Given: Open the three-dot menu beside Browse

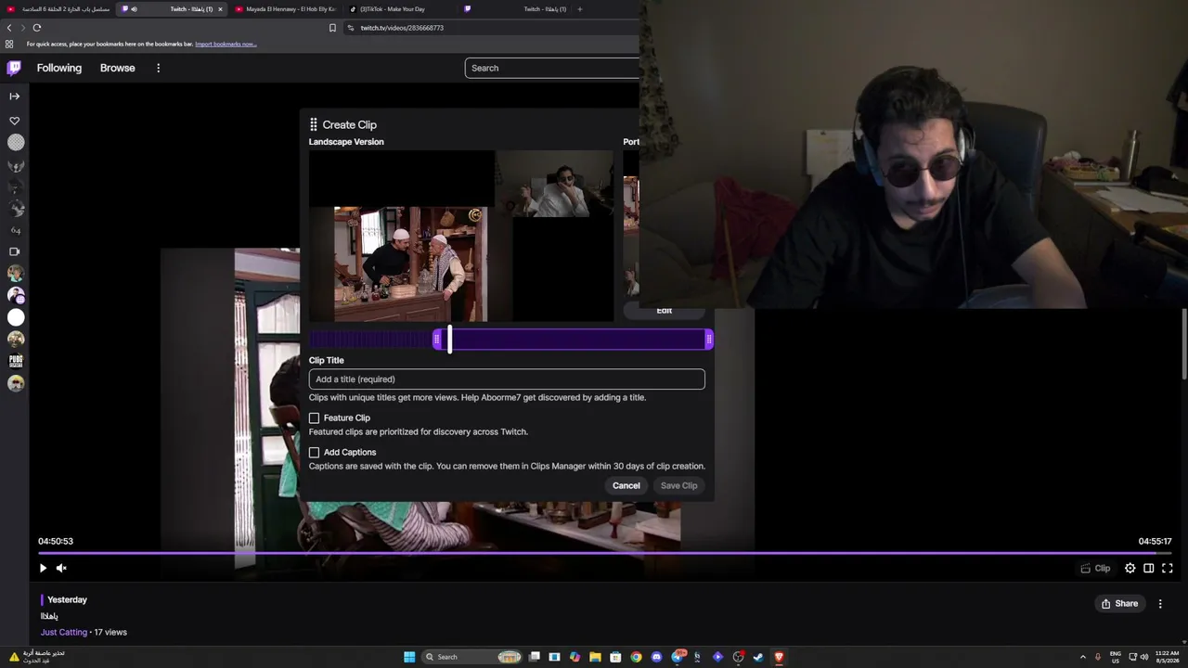Looking at the screenshot, I should tap(158, 68).
